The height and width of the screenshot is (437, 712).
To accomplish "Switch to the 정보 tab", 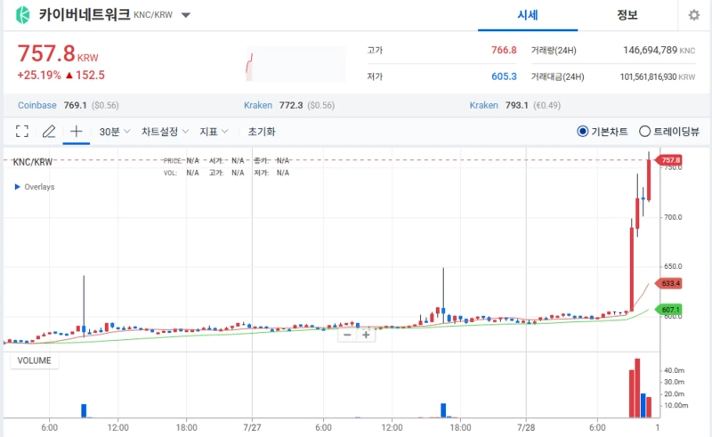I will tap(627, 15).
